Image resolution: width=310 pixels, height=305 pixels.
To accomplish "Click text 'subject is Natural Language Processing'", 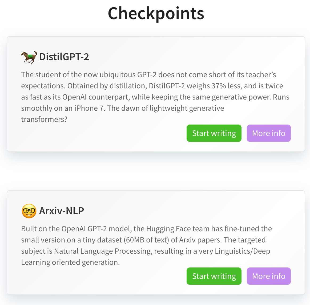I will pos(87,251).
